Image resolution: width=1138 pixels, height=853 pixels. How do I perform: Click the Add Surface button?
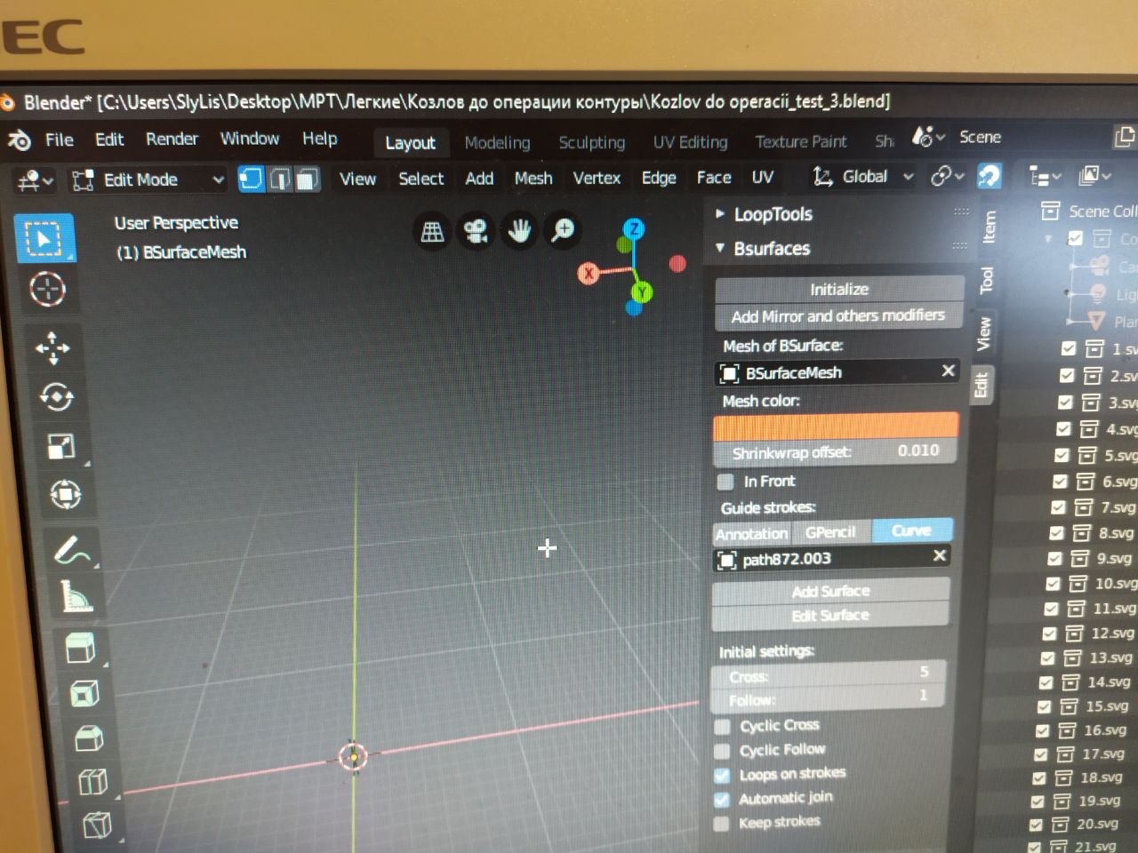830,591
